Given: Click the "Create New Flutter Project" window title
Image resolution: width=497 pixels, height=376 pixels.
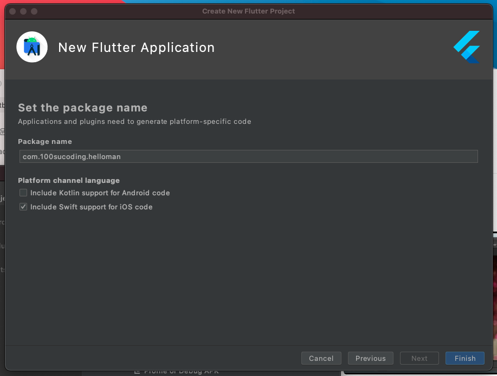Looking at the screenshot, I should (x=248, y=11).
